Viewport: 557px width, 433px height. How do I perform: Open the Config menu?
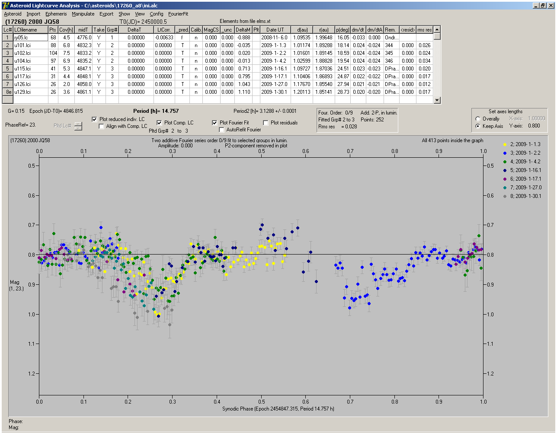(157, 14)
